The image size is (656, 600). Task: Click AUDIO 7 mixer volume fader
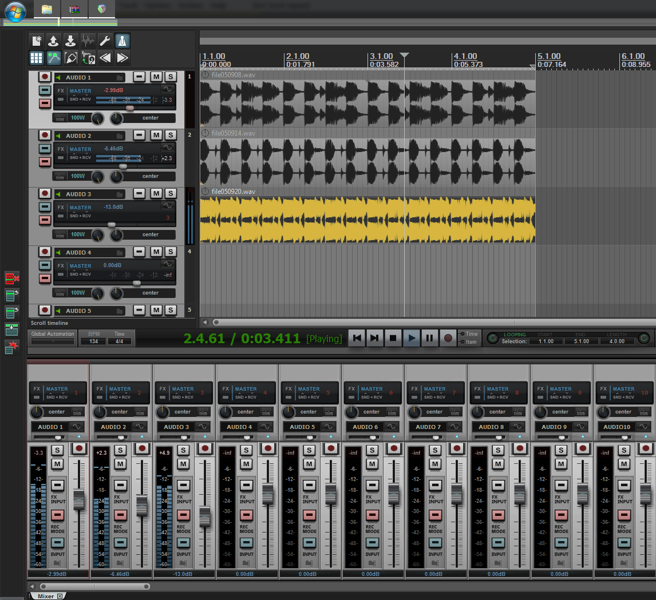pos(456,494)
